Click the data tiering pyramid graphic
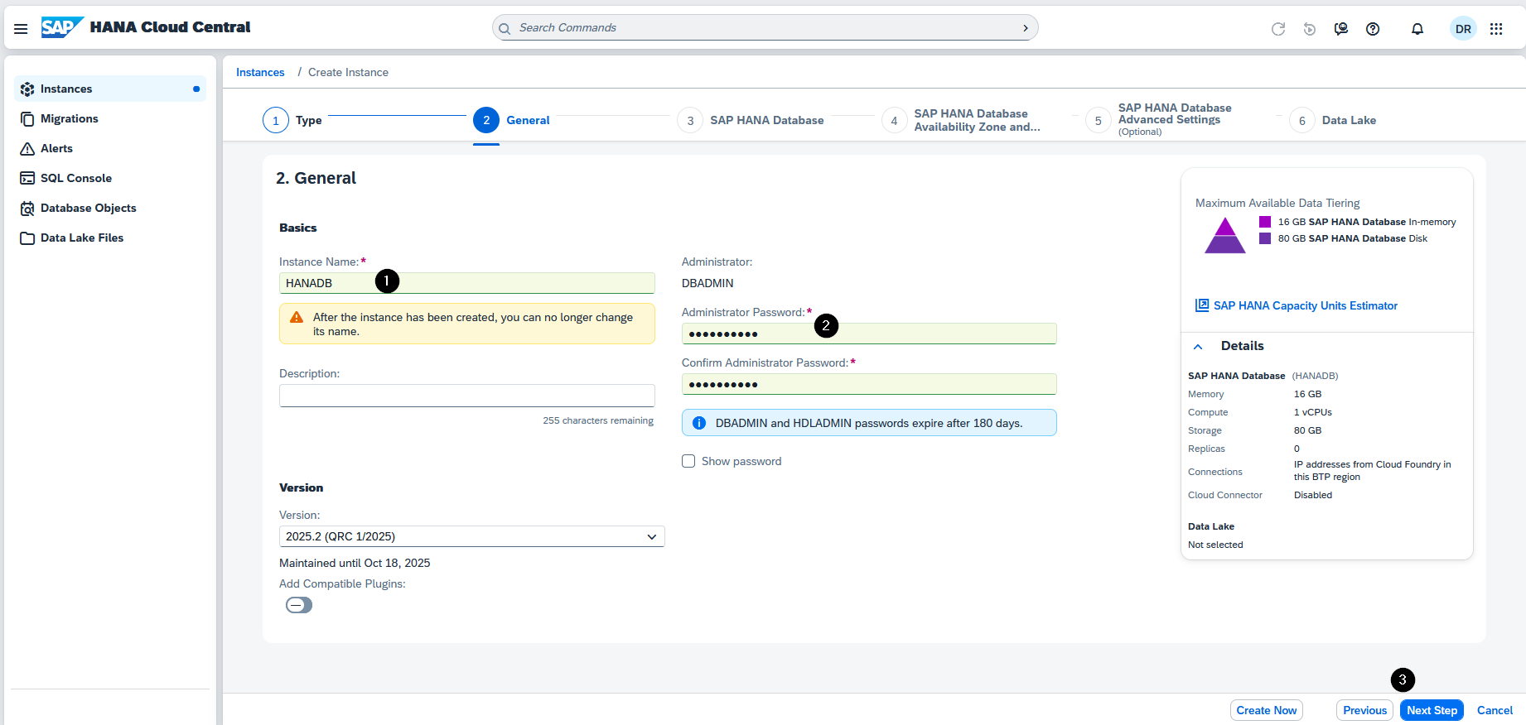 [1225, 236]
